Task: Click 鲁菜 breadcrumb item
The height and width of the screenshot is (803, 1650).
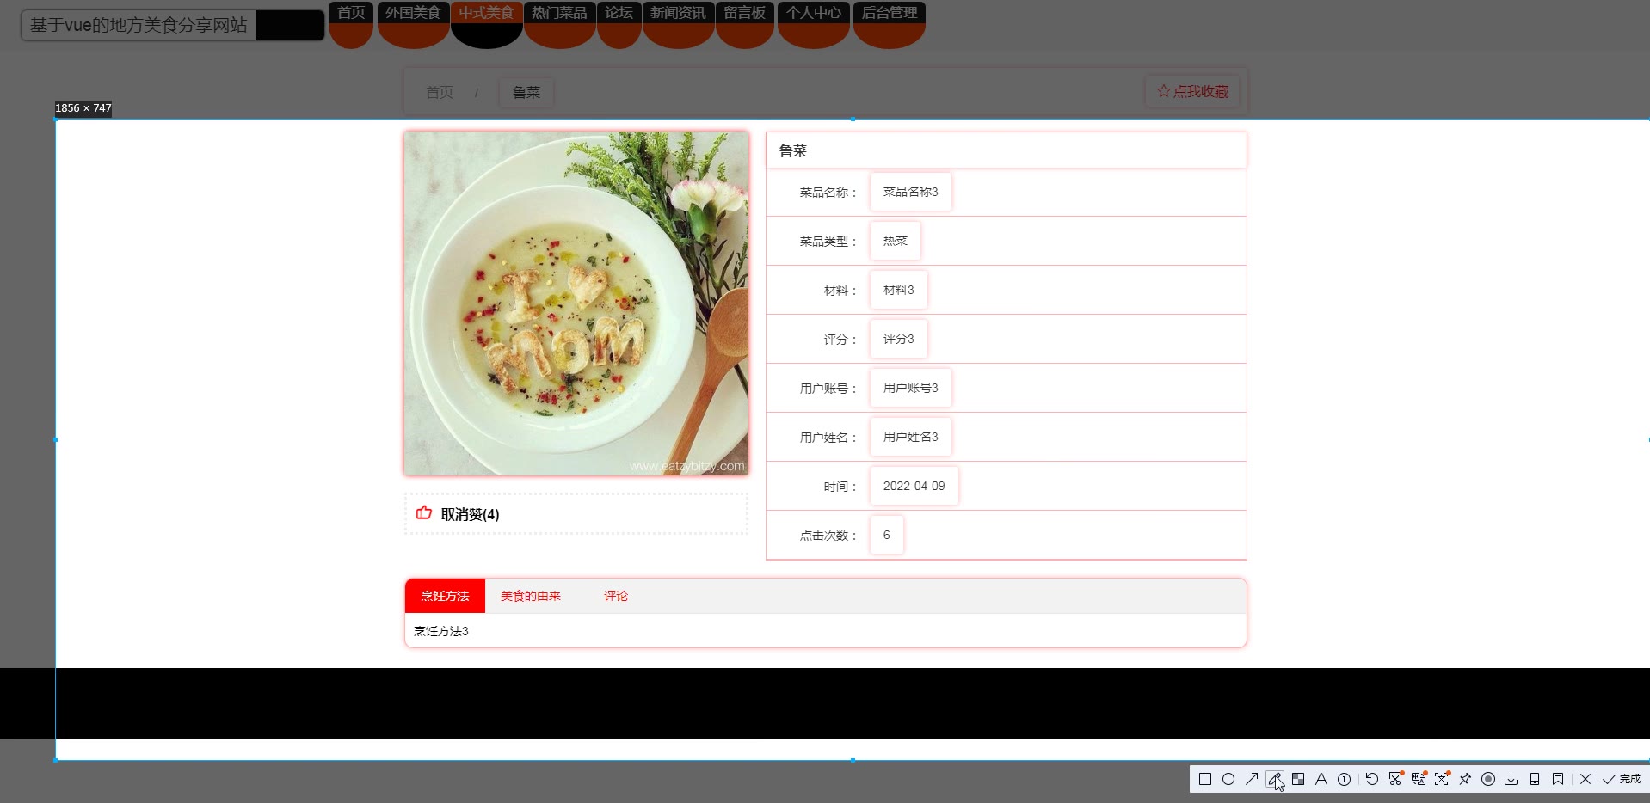Action: click(x=526, y=92)
